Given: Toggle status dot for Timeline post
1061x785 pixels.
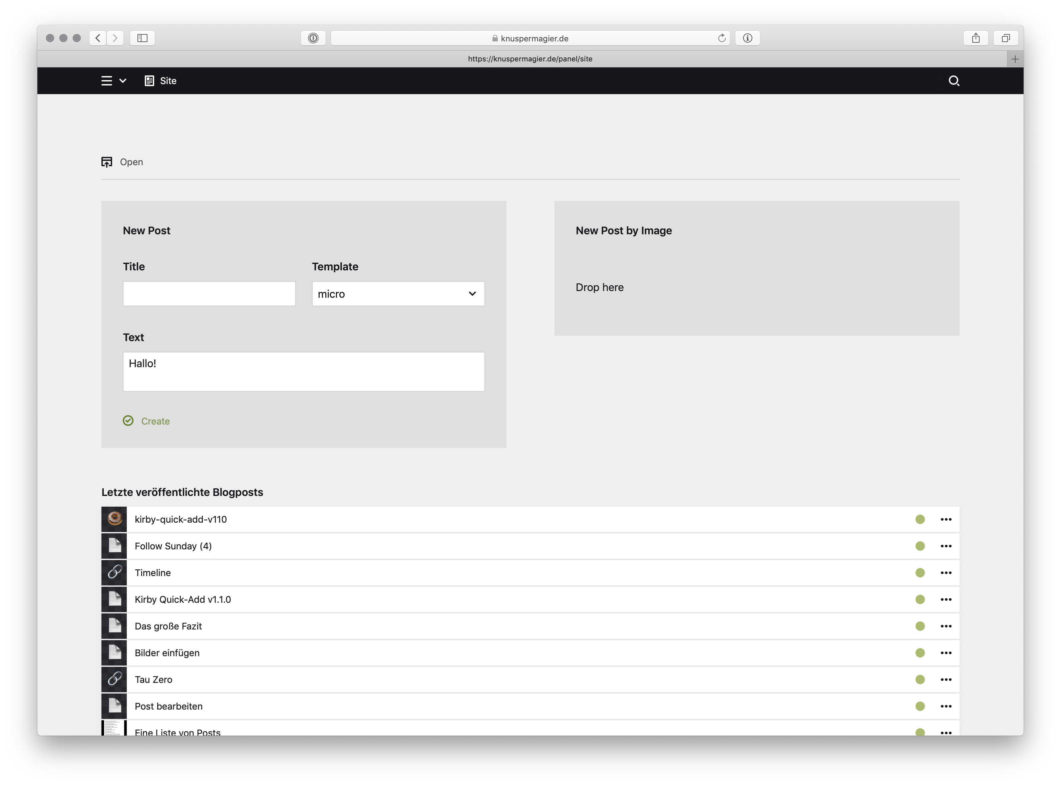Looking at the screenshot, I should pos(920,573).
